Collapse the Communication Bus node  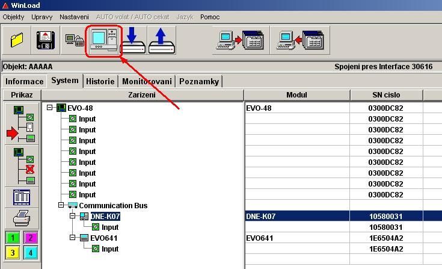tap(61, 205)
